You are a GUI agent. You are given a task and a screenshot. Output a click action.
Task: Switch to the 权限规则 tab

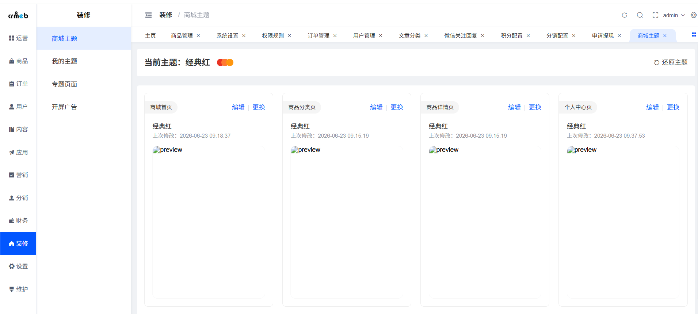tap(273, 35)
